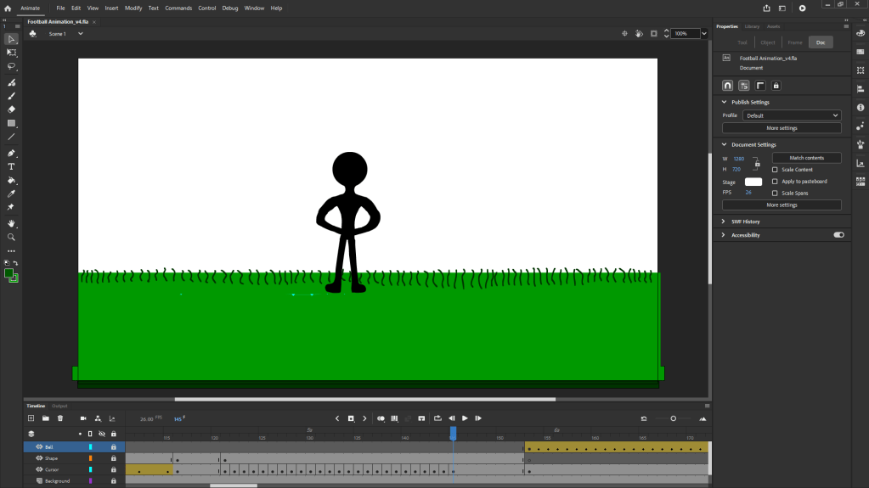The width and height of the screenshot is (869, 488).
Task: Choose the Eyedropper tool
Action: pos(12,194)
